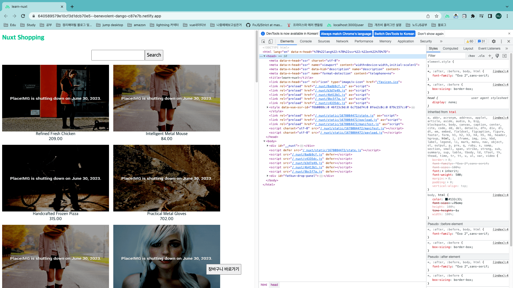Switch to the Performance tab
Screen dimensions: 513x288
coord(364,41)
